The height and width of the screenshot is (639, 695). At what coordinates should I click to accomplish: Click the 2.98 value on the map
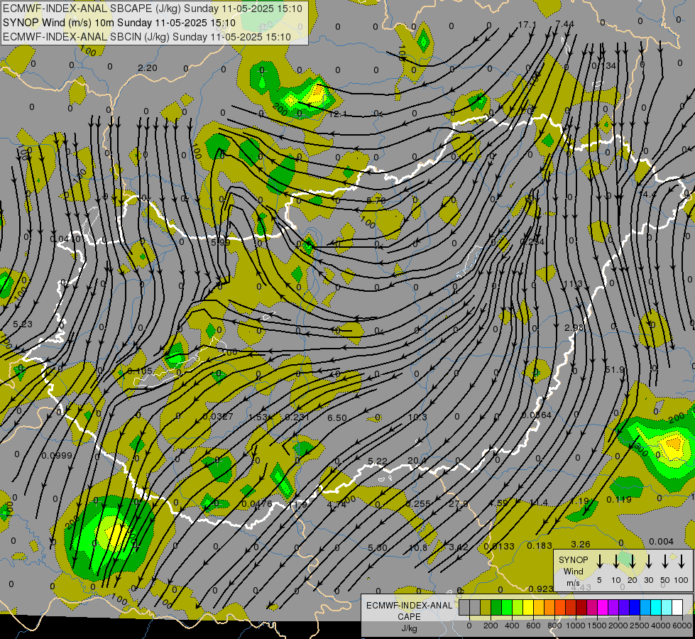pyautogui.click(x=574, y=327)
